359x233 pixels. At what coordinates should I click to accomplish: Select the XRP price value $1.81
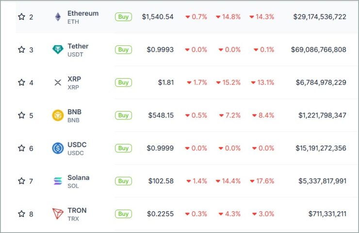pyautogui.click(x=166, y=82)
